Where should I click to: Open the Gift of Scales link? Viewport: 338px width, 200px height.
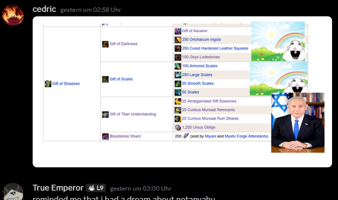click(x=121, y=79)
